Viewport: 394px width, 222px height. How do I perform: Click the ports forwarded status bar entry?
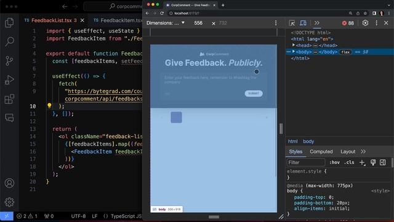tap(49, 216)
